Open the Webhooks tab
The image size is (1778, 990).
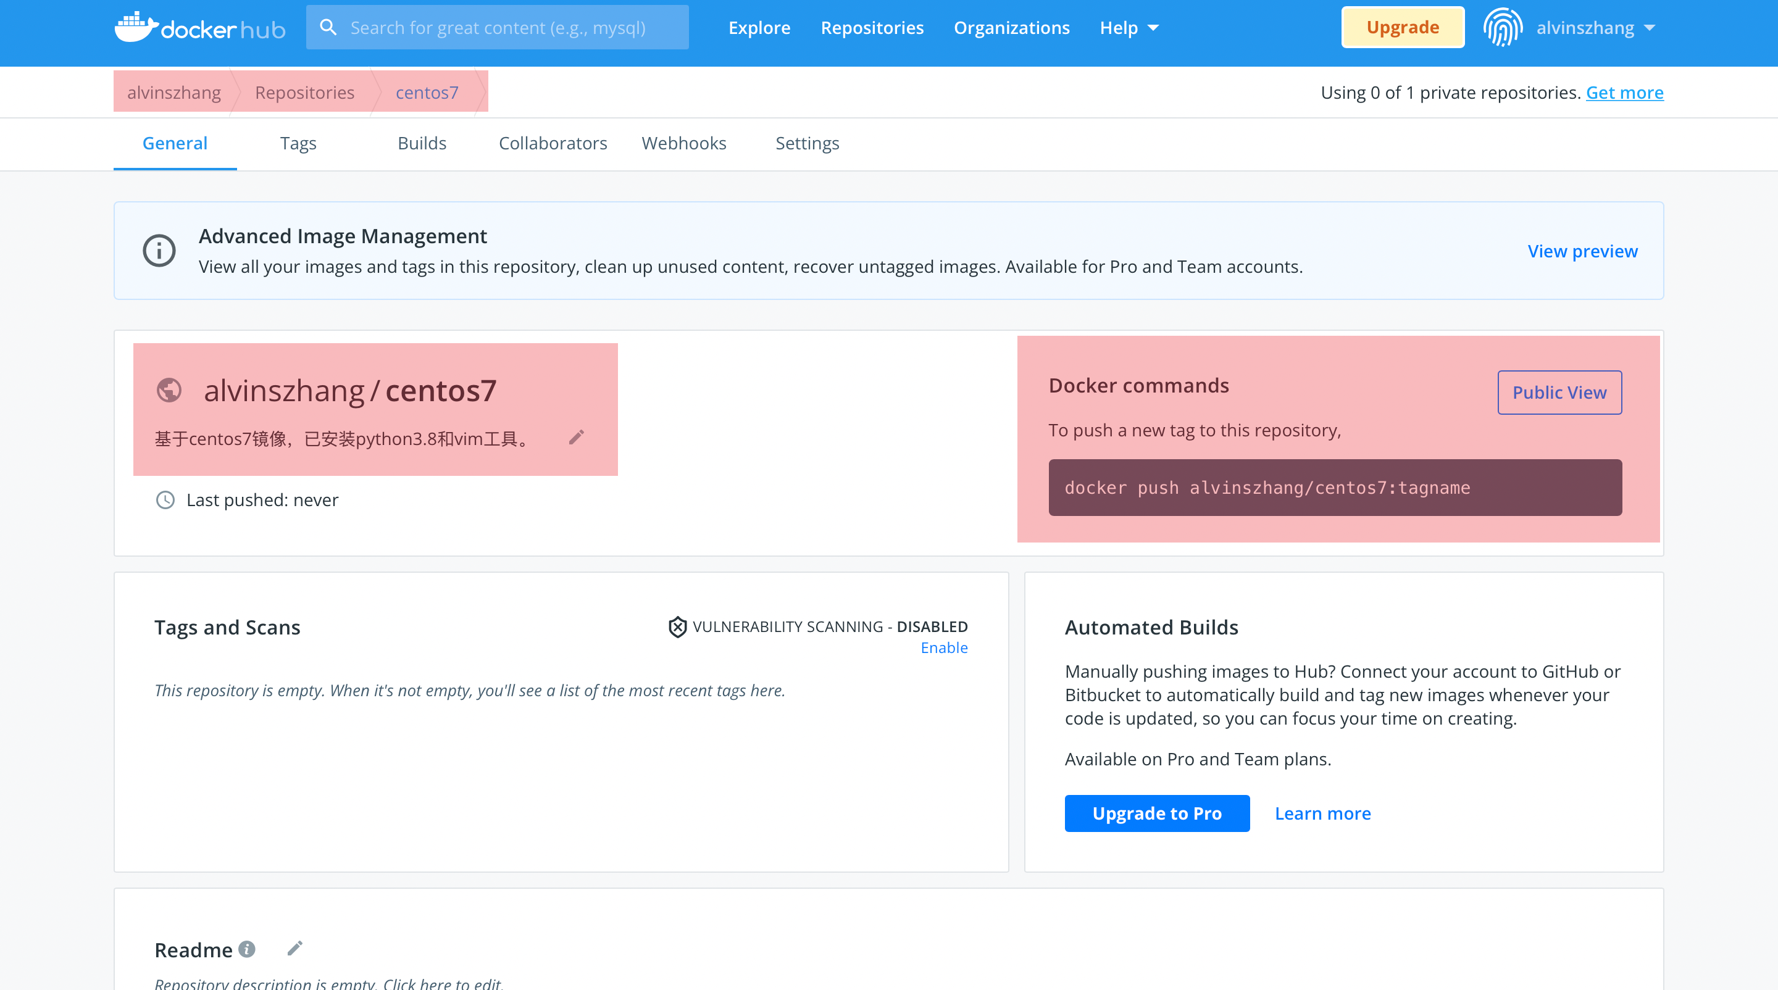(x=684, y=143)
